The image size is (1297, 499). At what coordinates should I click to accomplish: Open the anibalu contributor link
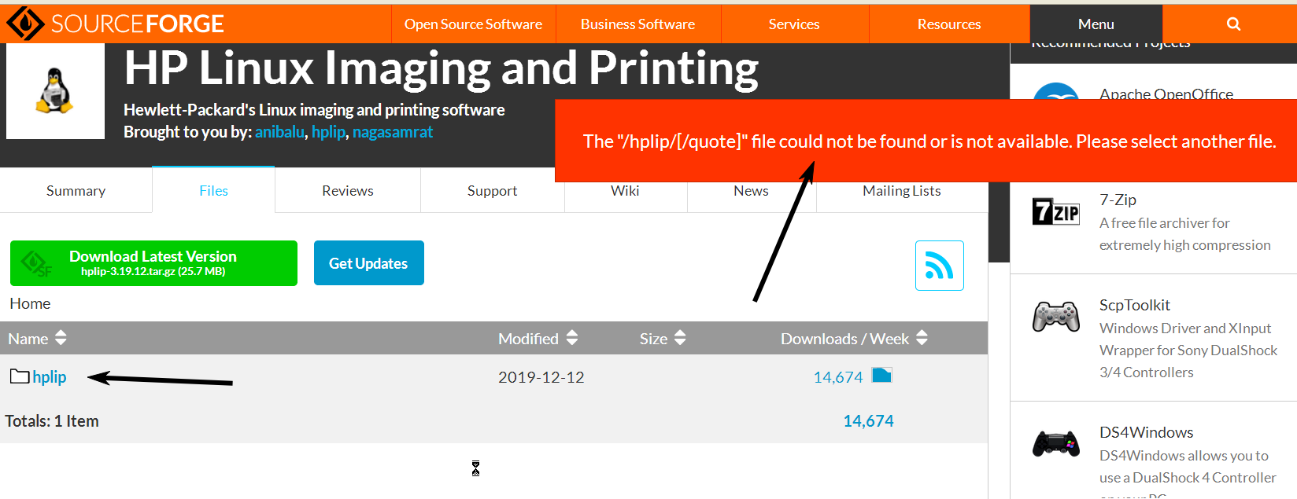tap(279, 132)
